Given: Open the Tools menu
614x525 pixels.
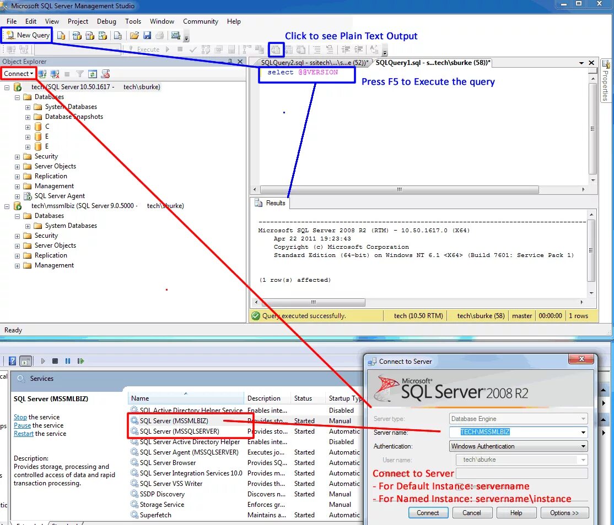Looking at the screenshot, I should (x=133, y=21).
